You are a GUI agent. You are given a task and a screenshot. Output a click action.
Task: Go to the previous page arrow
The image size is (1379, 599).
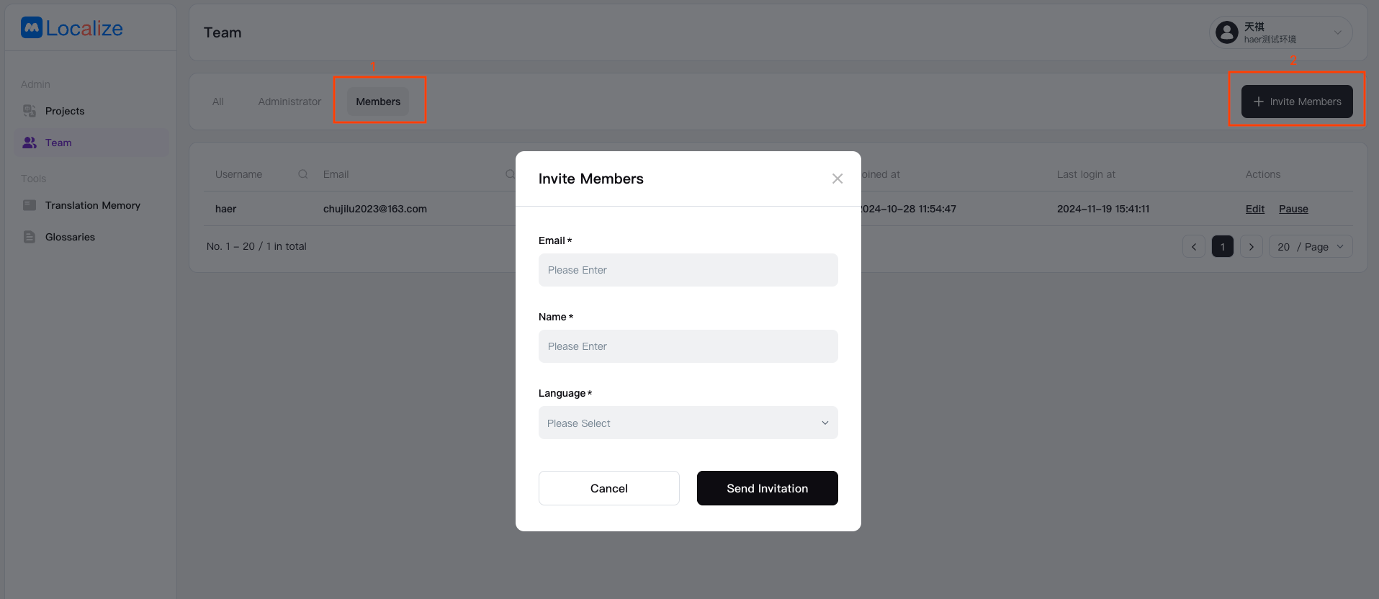[1193, 247]
